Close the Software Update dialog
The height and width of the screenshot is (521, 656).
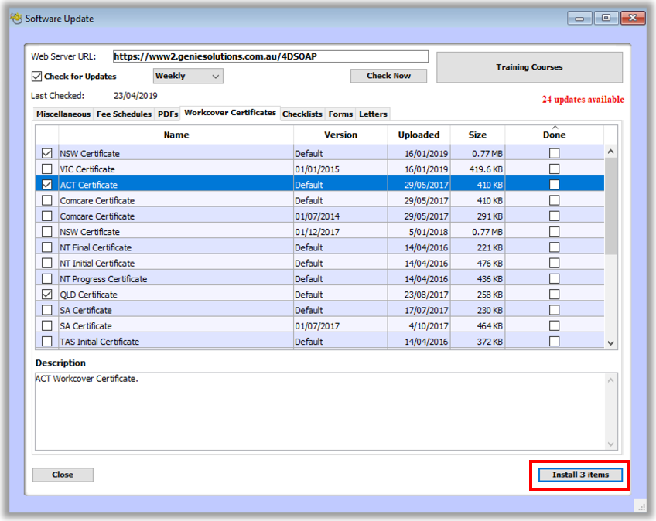pos(62,475)
